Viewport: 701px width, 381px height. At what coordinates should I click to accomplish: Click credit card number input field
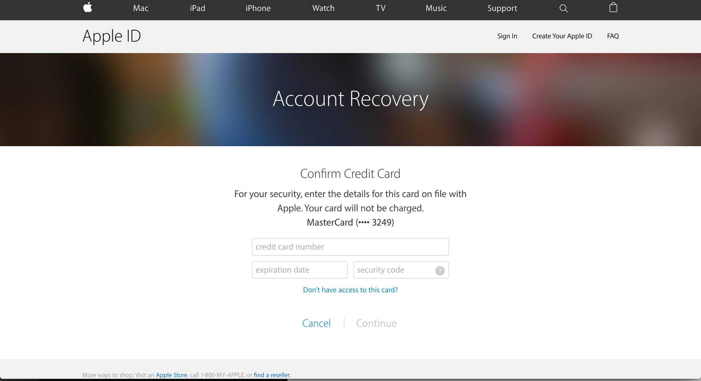point(350,246)
